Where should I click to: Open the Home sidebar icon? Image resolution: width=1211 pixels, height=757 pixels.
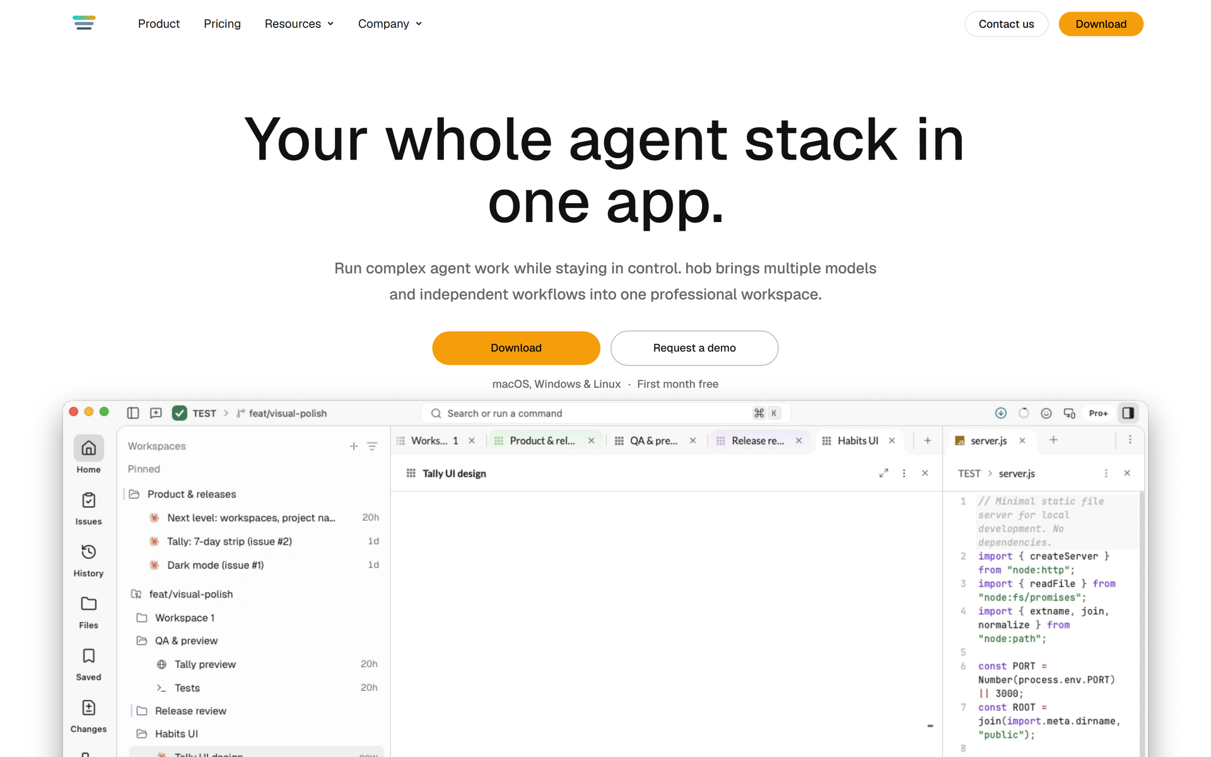click(x=88, y=449)
